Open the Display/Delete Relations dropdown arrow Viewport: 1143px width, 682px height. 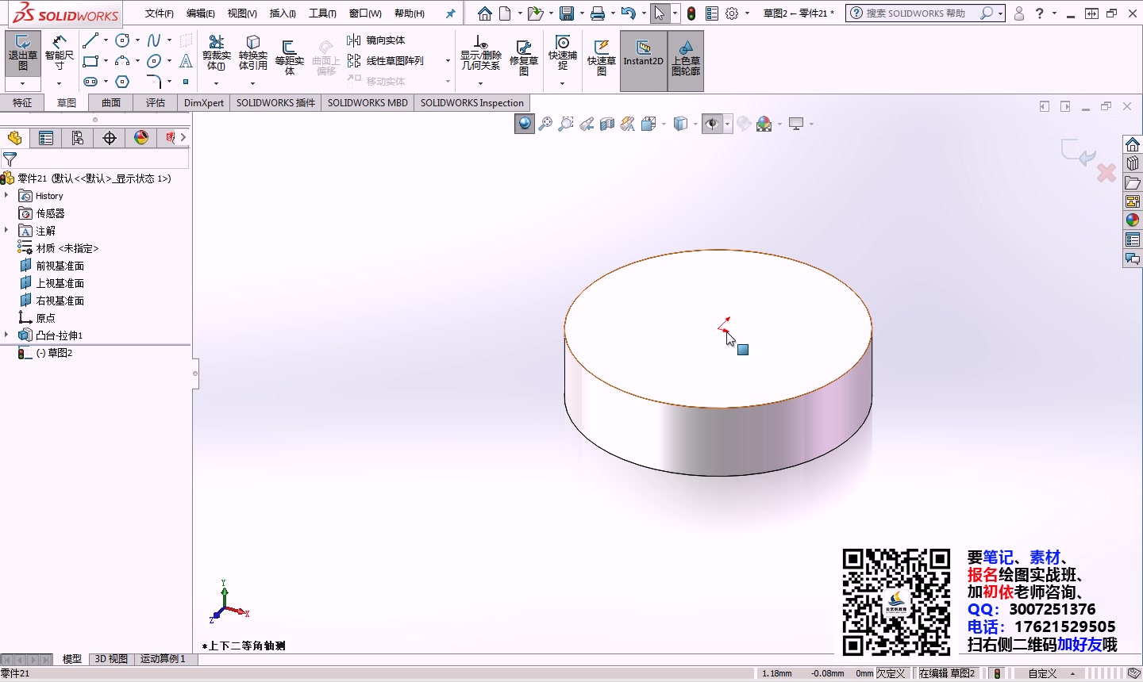480,83
